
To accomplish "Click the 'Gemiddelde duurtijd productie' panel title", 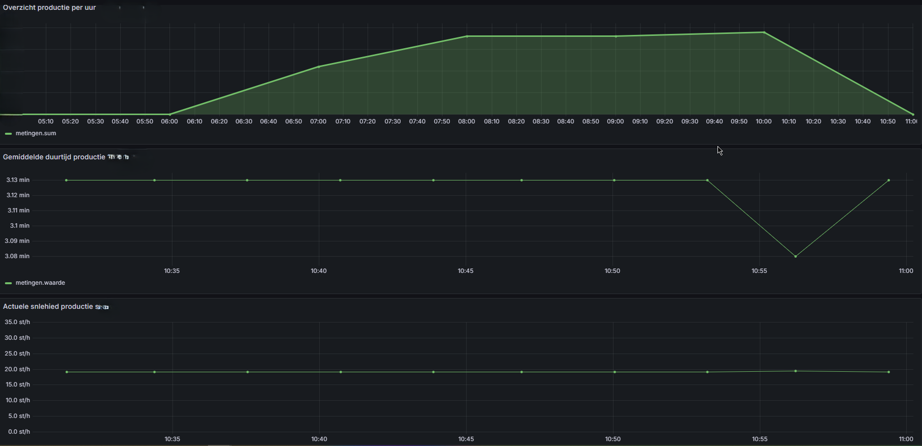I will point(54,156).
